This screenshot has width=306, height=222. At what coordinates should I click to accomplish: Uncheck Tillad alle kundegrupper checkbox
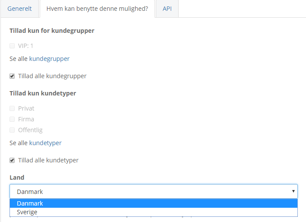tap(12, 76)
